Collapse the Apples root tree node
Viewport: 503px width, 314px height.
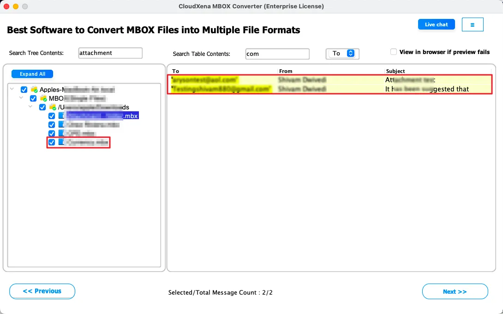[12, 89]
